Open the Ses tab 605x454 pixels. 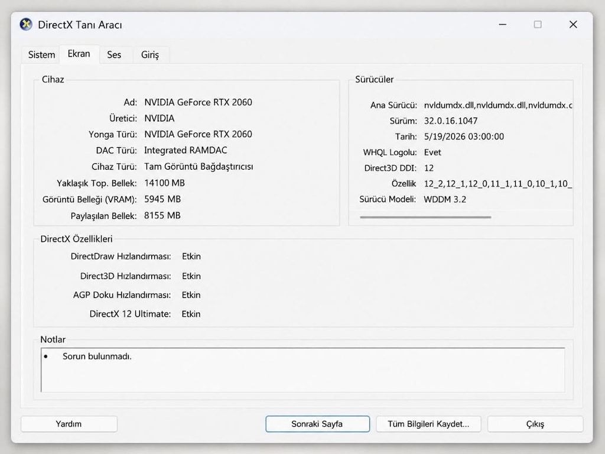(114, 55)
